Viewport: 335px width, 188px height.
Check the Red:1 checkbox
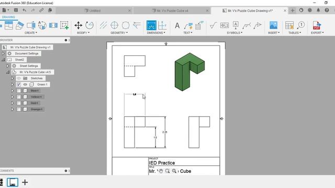tap(19, 103)
